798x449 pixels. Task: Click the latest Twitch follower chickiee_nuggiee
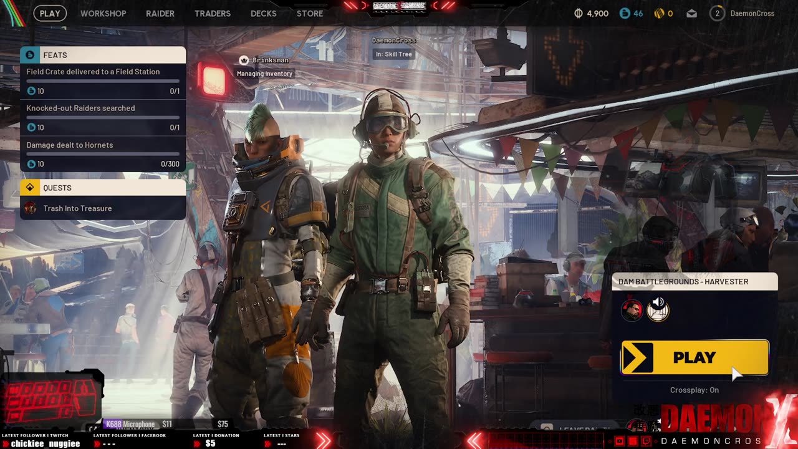tap(46, 443)
